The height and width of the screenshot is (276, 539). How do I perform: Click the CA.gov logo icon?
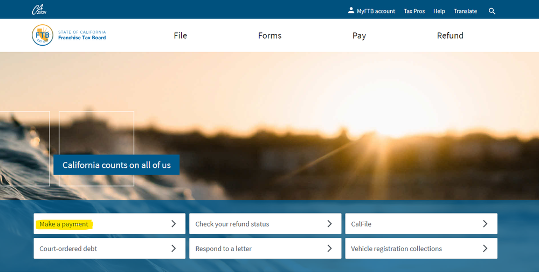(x=38, y=10)
